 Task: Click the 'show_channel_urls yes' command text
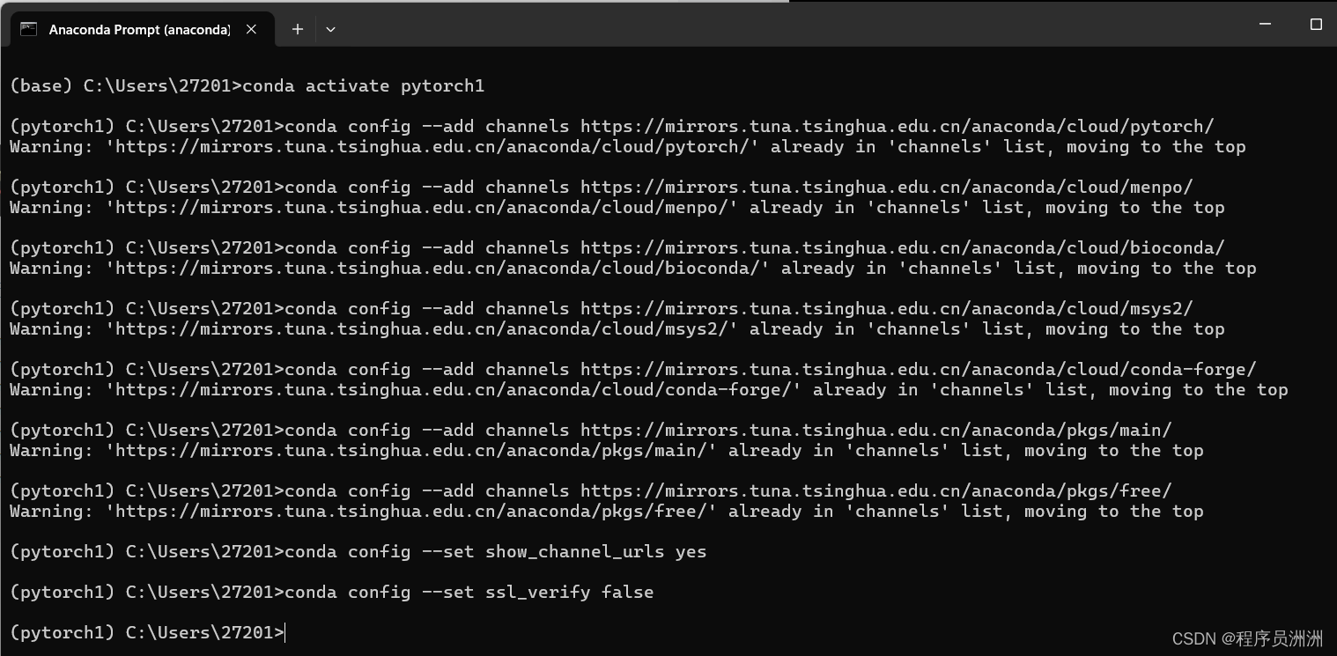(596, 552)
